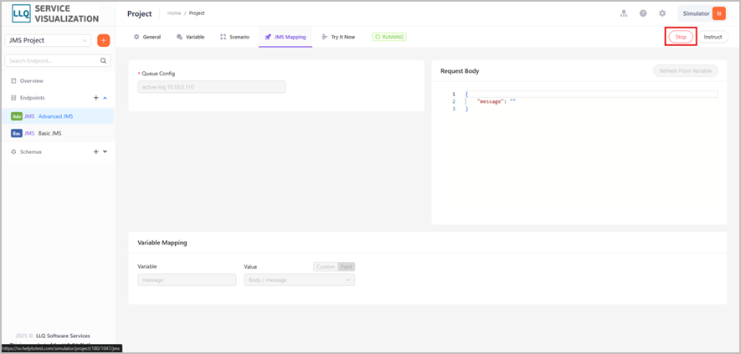Click the Instruct button
This screenshot has height=354, width=741.
tap(713, 37)
